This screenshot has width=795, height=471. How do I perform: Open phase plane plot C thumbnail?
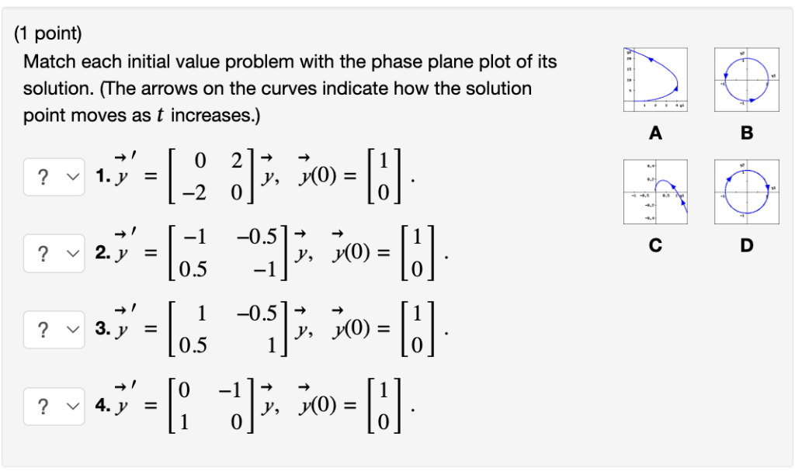click(655, 192)
